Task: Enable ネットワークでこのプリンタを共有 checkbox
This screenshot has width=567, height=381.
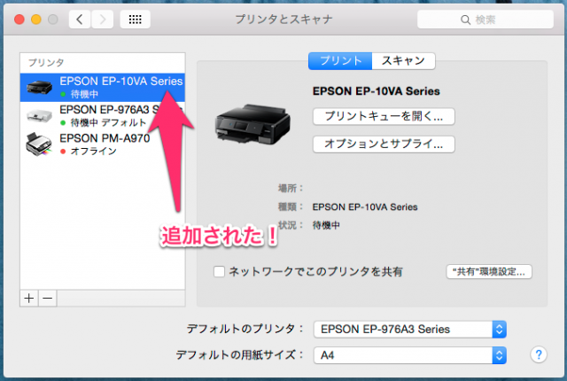Action: tap(219, 271)
